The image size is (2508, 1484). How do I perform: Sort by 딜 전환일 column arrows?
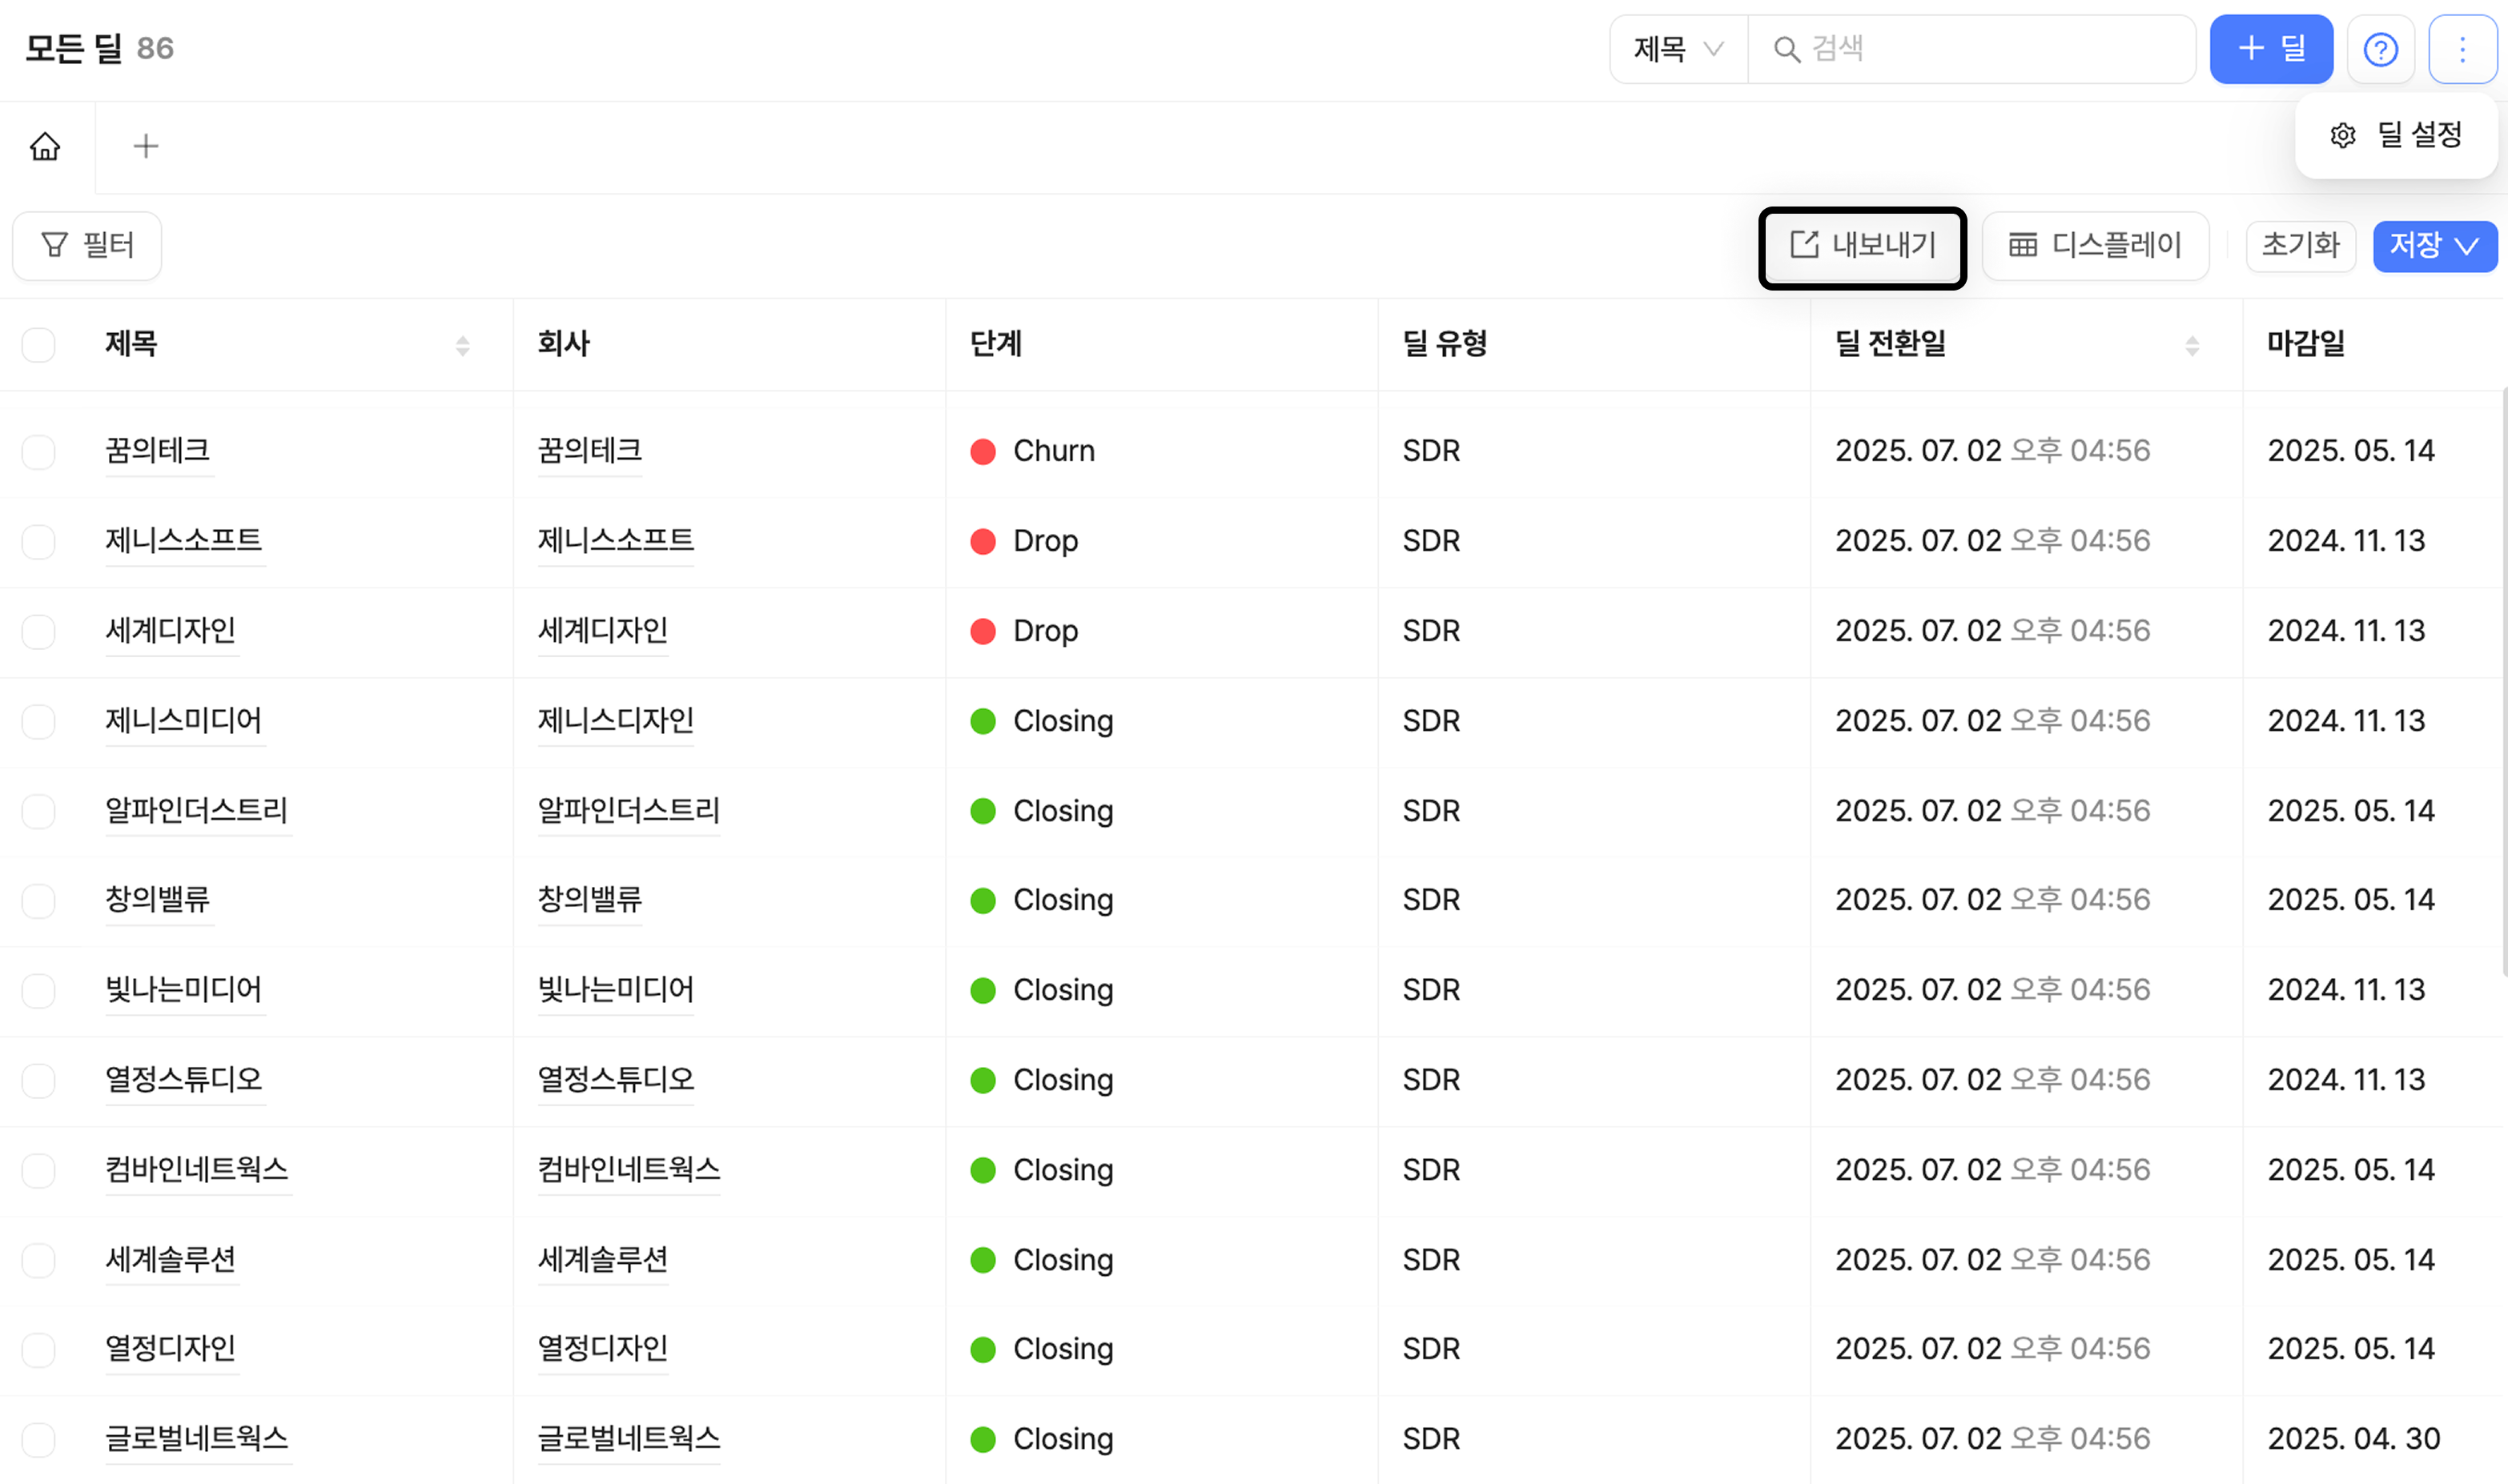coord(2192,346)
